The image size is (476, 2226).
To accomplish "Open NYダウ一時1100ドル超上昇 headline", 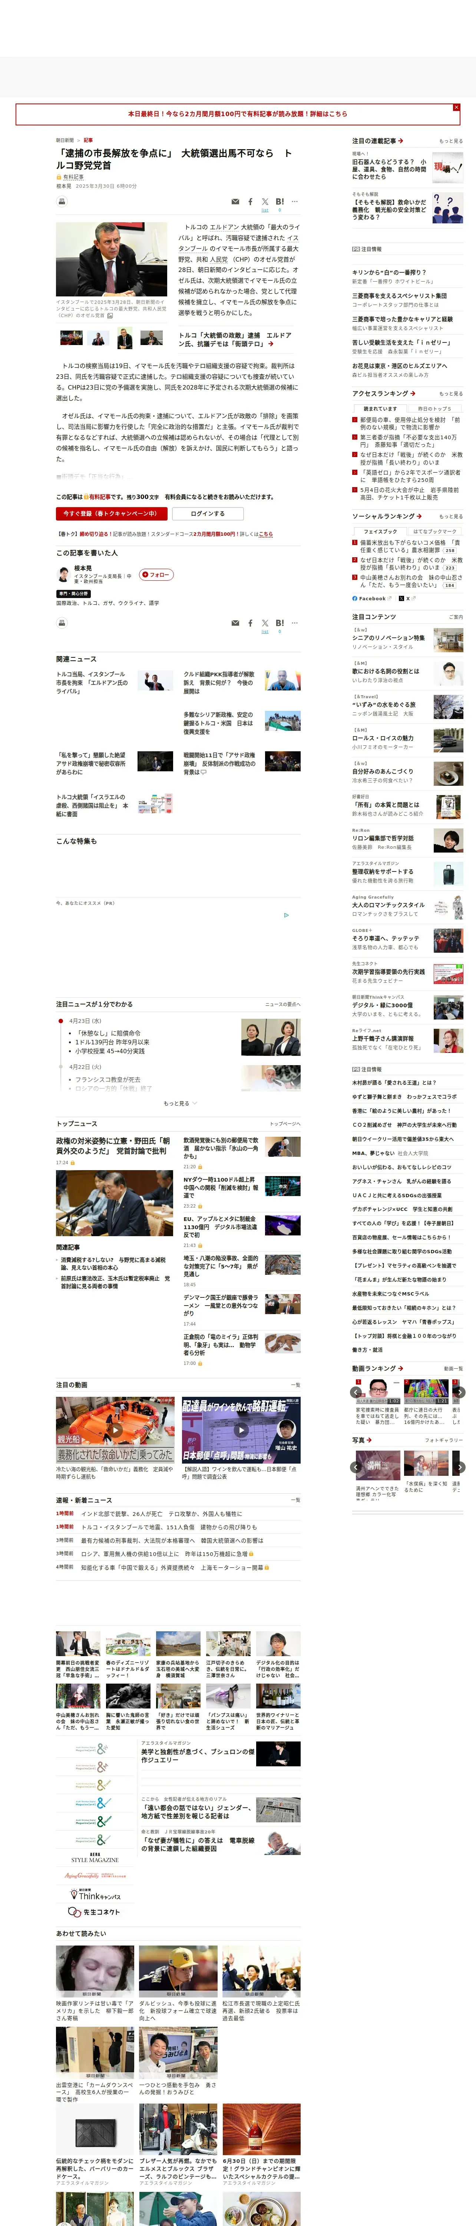I will (219, 1188).
